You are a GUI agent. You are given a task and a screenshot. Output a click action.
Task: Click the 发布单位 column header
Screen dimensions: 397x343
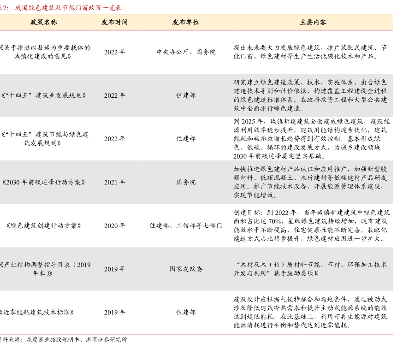186,22
